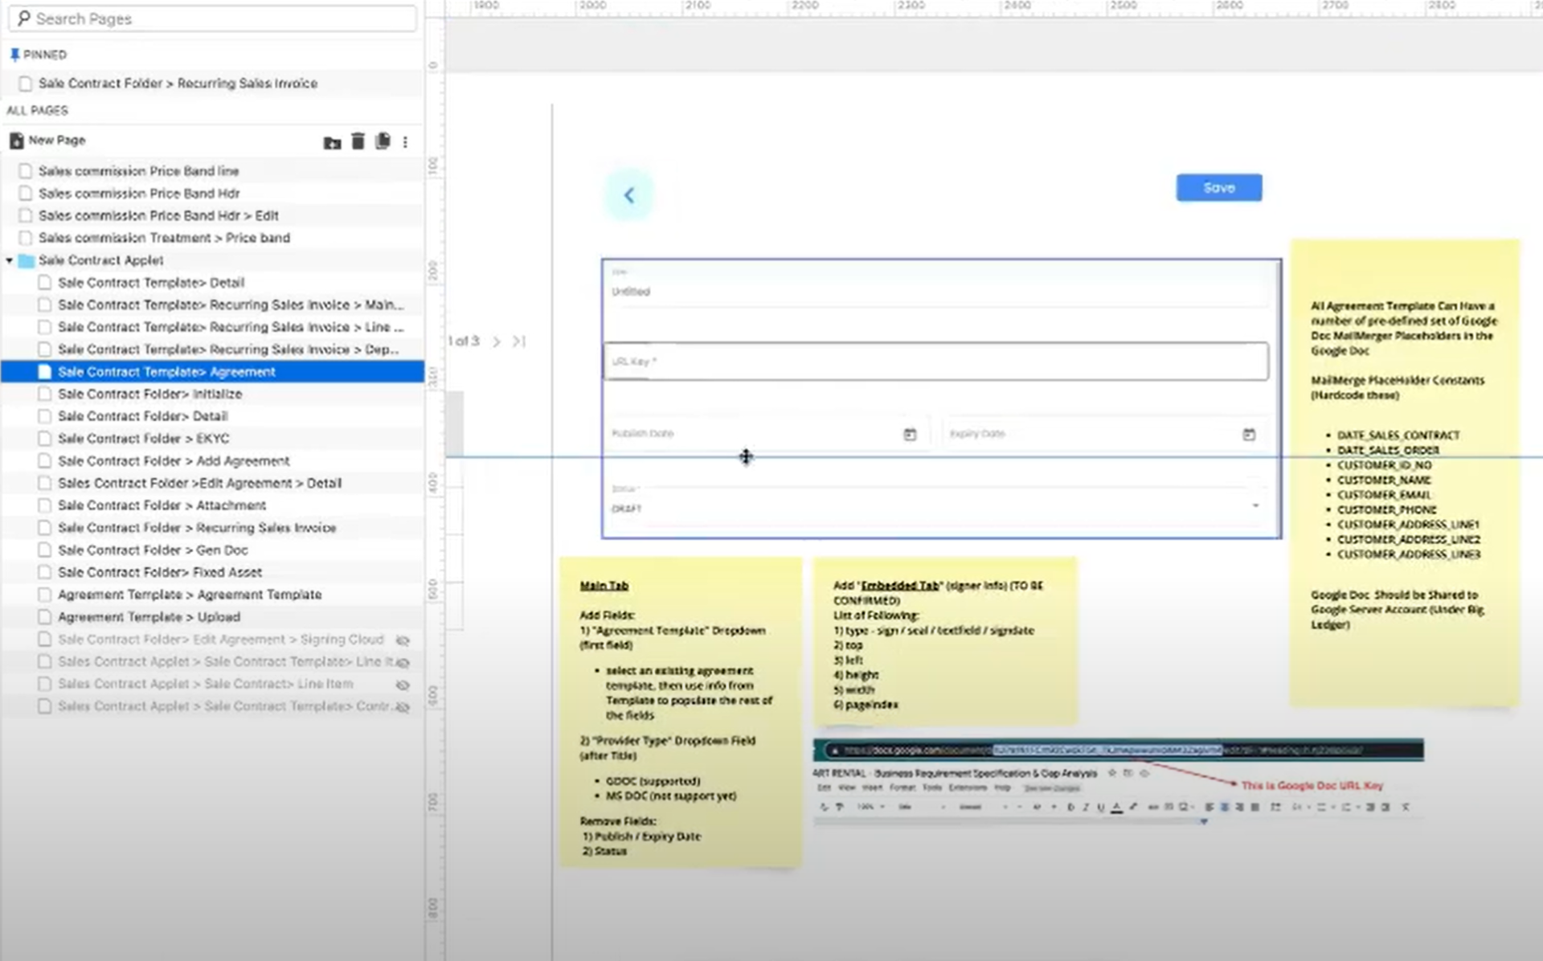Click the Expiry Date calendar icon
Screen dimensions: 1543x961
(1249, 435)
